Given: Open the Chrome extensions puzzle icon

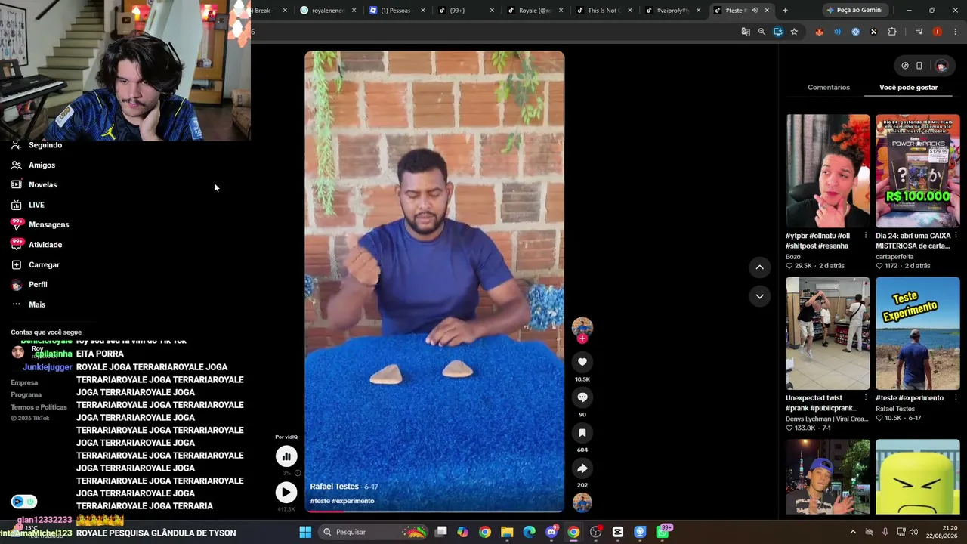Looking at the screenshot, I should point(892,32).
